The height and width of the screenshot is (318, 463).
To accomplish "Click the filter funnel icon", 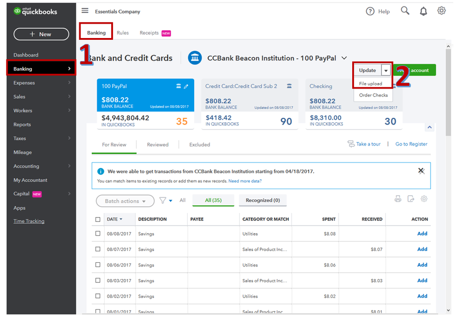I will click(x=163, y=200).
